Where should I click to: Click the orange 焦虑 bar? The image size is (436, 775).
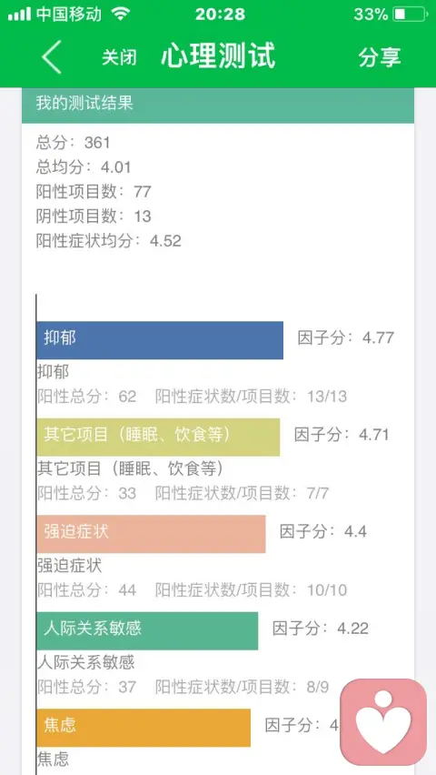(x=144, y=728)
